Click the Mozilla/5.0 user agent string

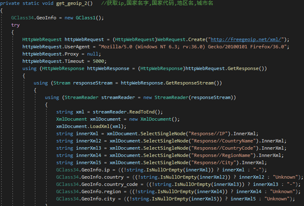[x=193, y=47]
